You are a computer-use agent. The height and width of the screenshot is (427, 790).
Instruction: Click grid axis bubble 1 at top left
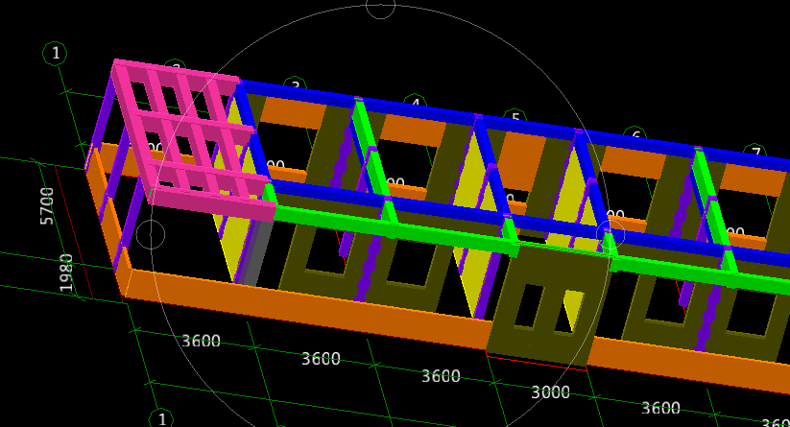[56, 53]
